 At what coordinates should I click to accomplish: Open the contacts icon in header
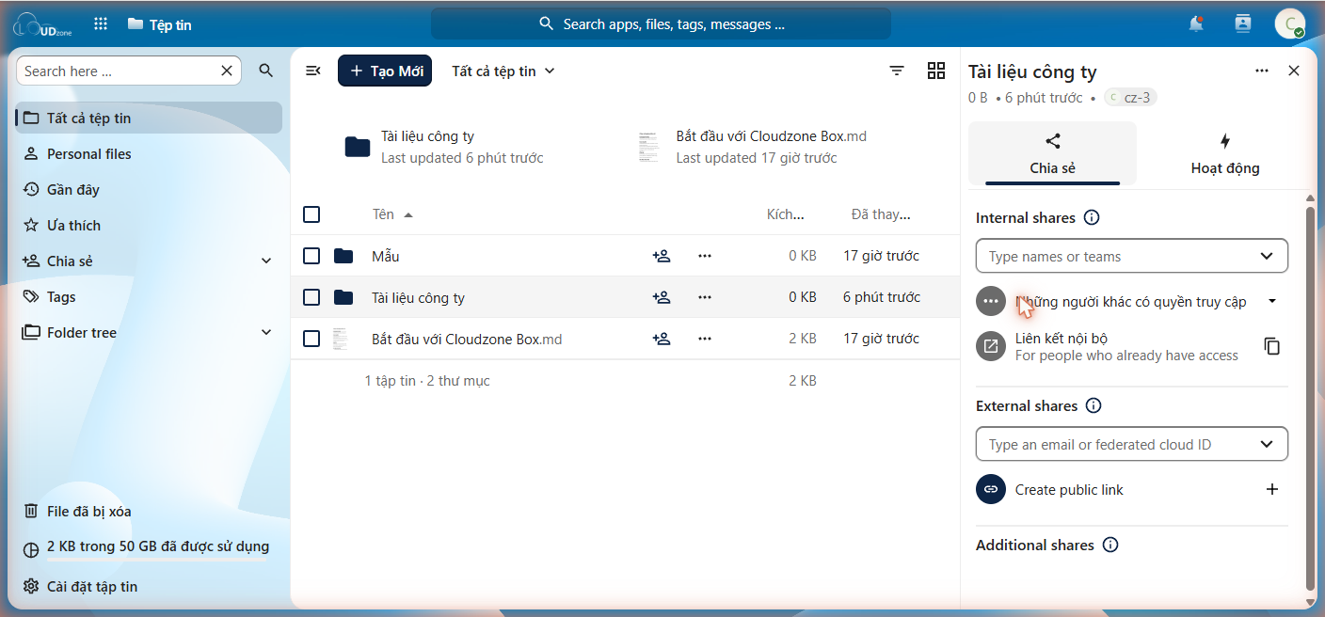pos(1243,24)
